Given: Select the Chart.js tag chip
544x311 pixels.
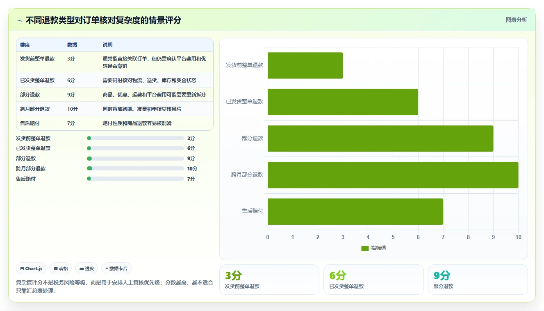Looking at the screenshot, I should pyautogui.click(x=31, y=268).
